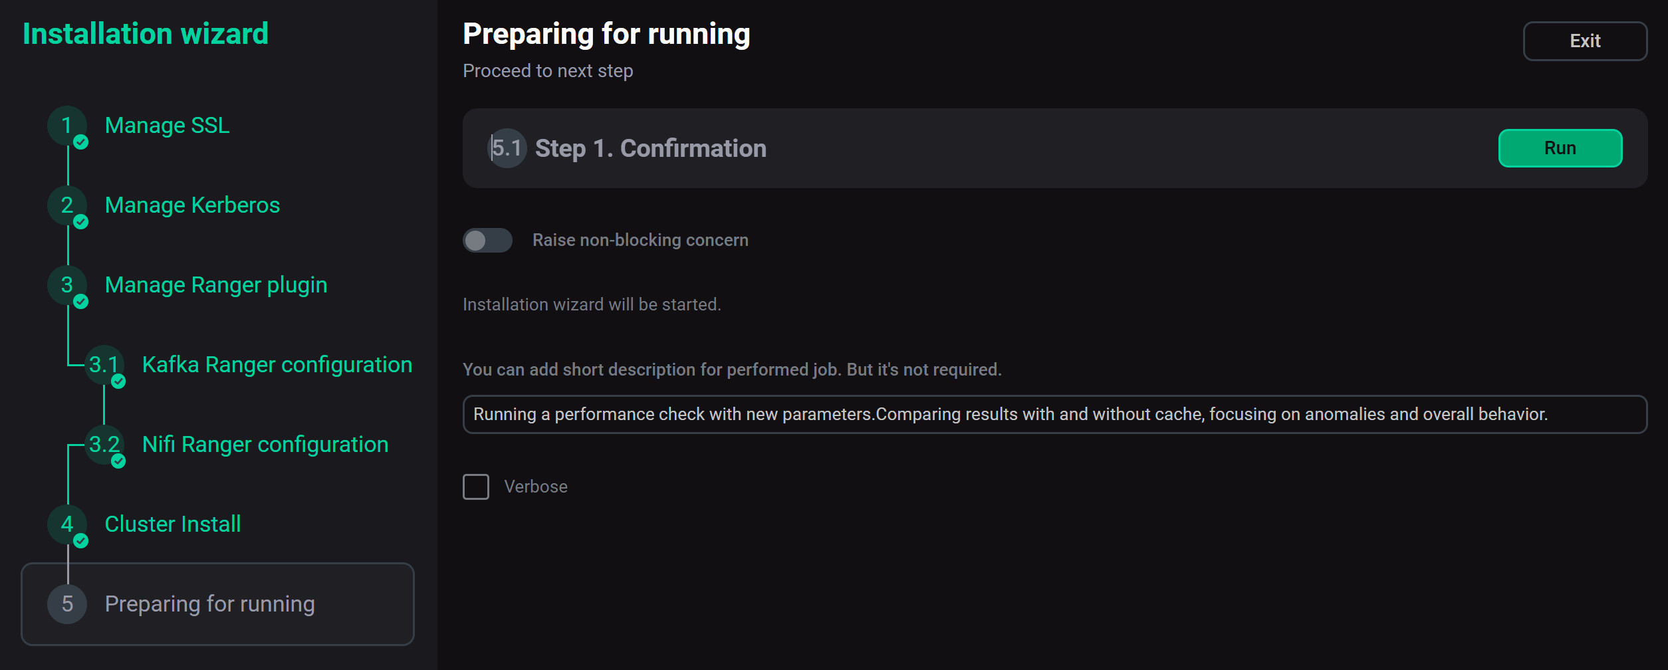Click the 3.1 substep badge
Image resolution: width=1668 pixels, height=670 pixels.
[104, 365]
